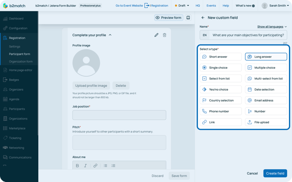Expand Show all languages
The height and width of the screenshot is (182, 292).
click(272, 27)
